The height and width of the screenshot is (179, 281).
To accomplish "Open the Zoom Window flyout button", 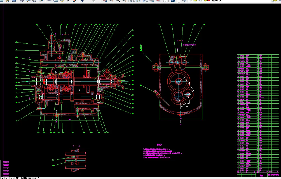I will click(118, 1).
